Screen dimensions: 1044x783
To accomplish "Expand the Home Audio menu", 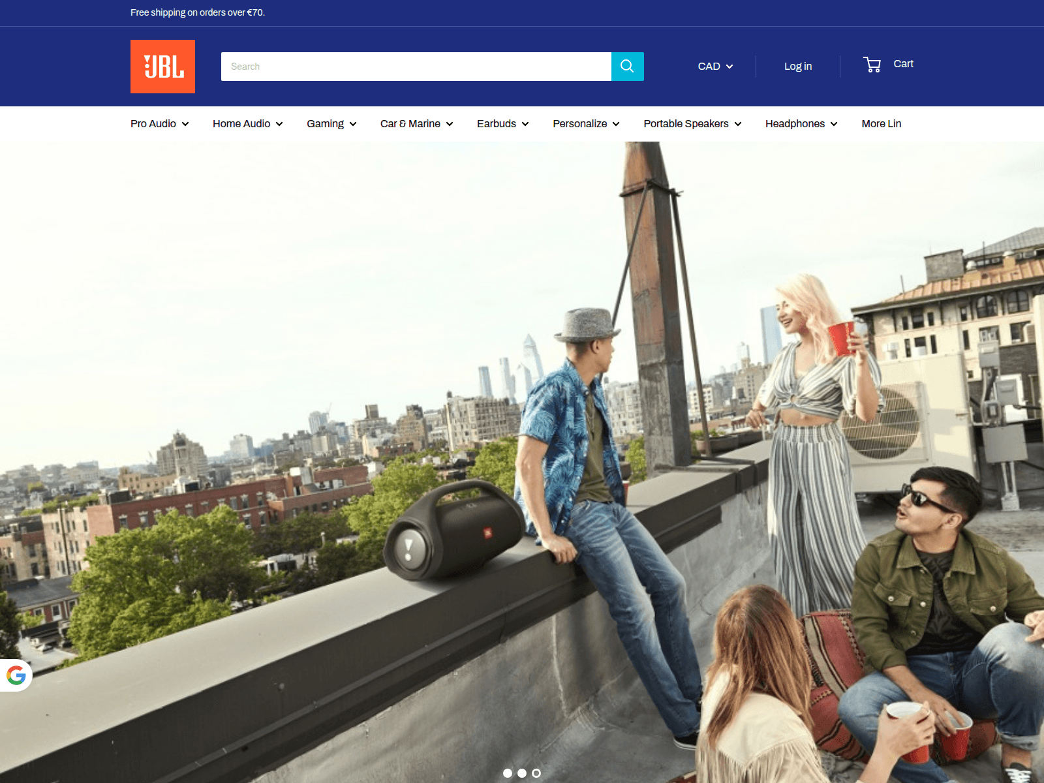I will pos(248,124).
